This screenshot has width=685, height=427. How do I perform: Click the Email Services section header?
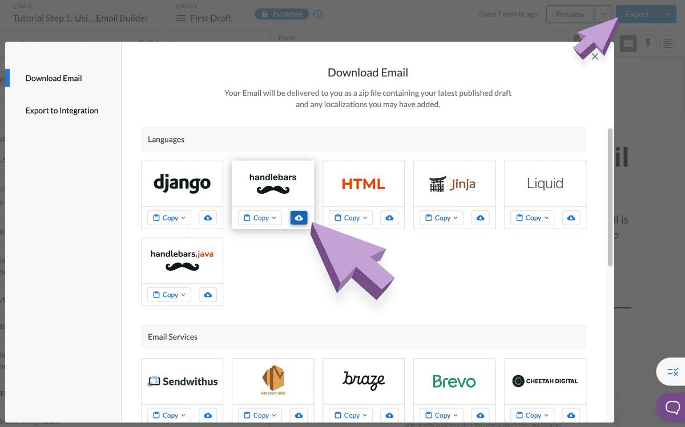point(364,337)
